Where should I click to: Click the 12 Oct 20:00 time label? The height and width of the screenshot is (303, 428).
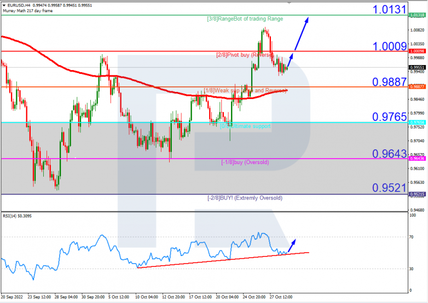(173, 297)
